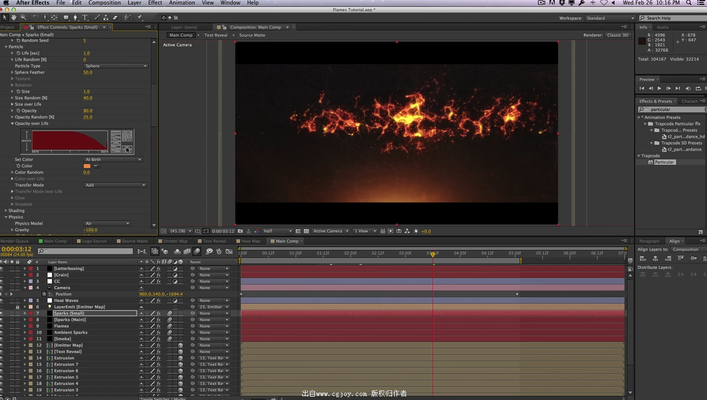
Task: Toggle the Size property stopwatch
Action: 18,92
